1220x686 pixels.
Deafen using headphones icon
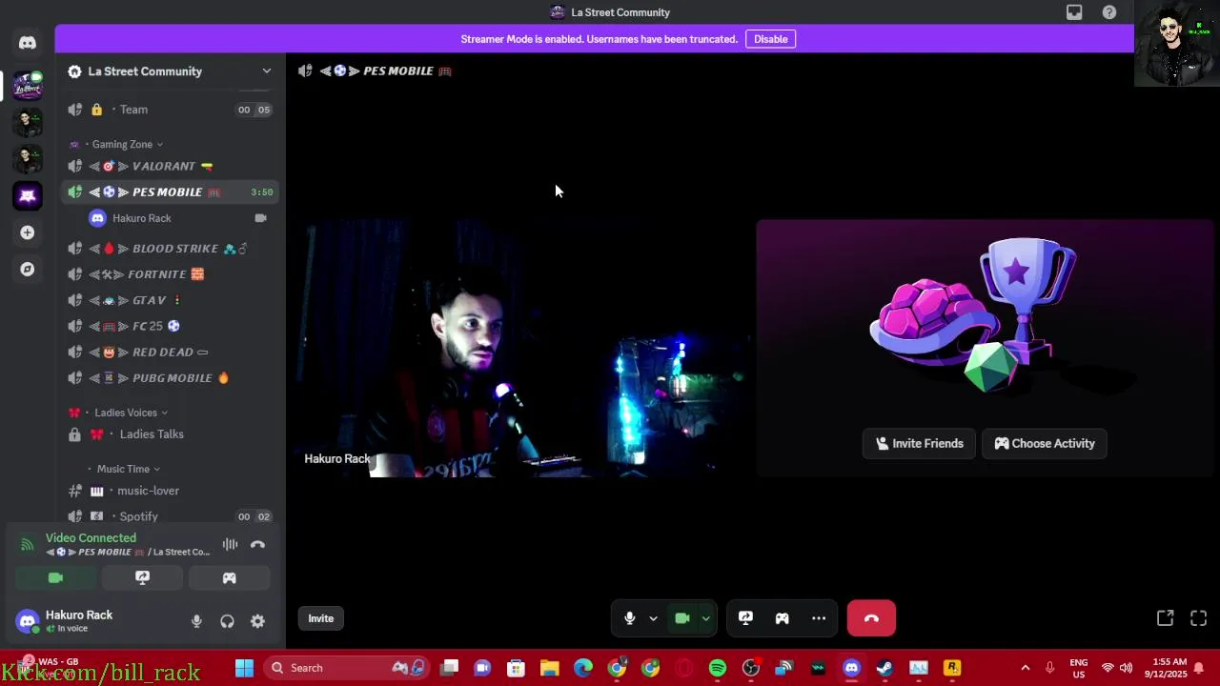pyautogui.click(x=227, y=621)
